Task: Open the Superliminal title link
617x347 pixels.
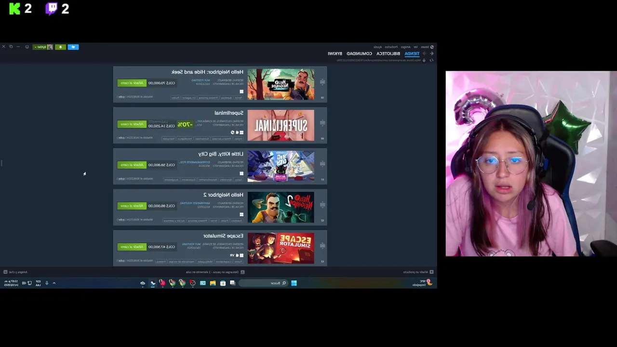Action: (229, 113)
